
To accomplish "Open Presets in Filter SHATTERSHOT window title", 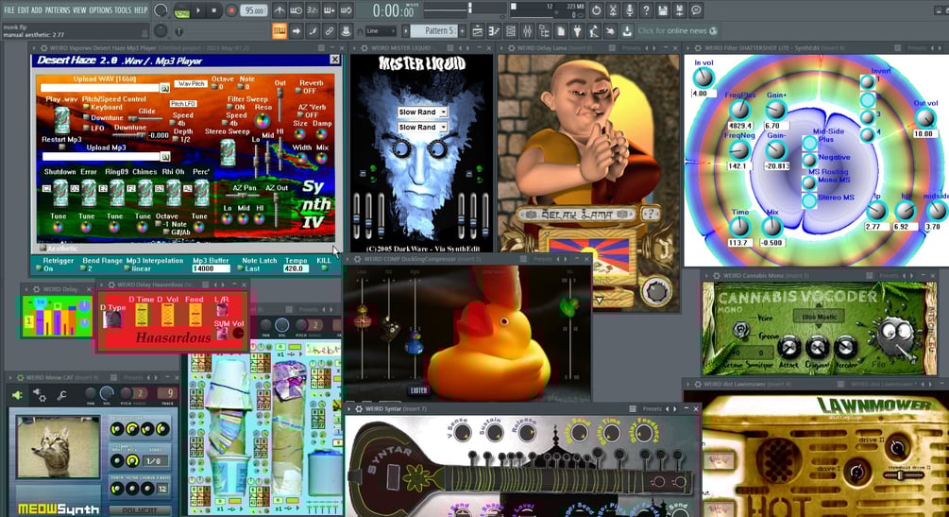I will tap(916, 48).
